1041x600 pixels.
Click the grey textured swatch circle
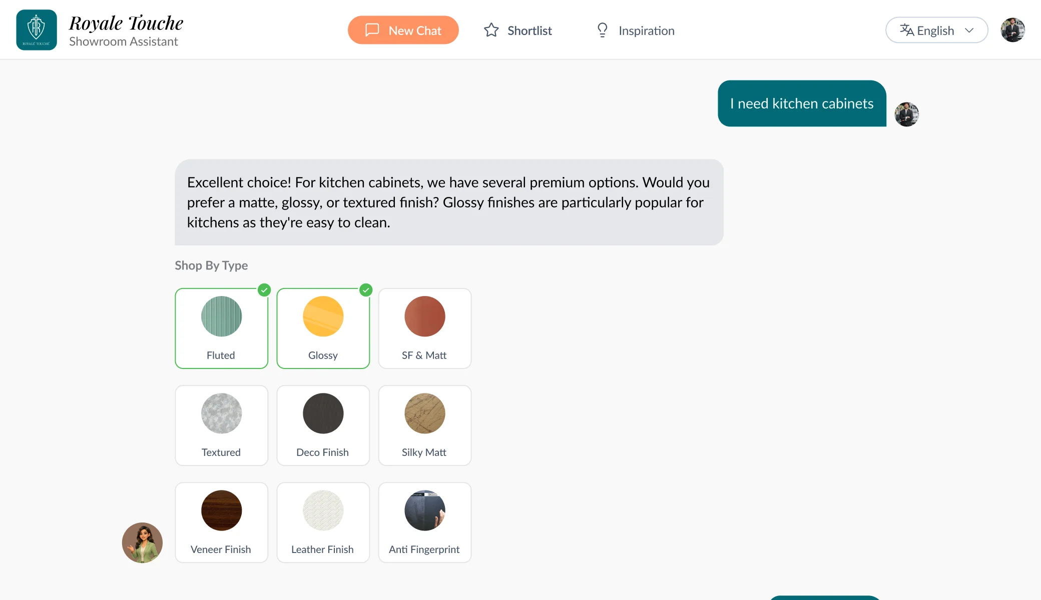click(221, 413)
